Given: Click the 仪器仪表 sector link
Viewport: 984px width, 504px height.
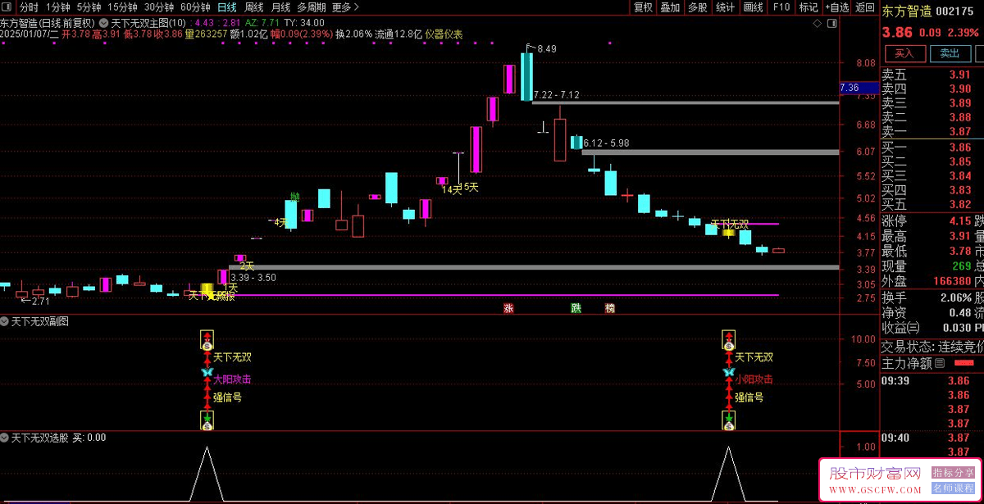Looking at the screenshot, I should (444, 34).
